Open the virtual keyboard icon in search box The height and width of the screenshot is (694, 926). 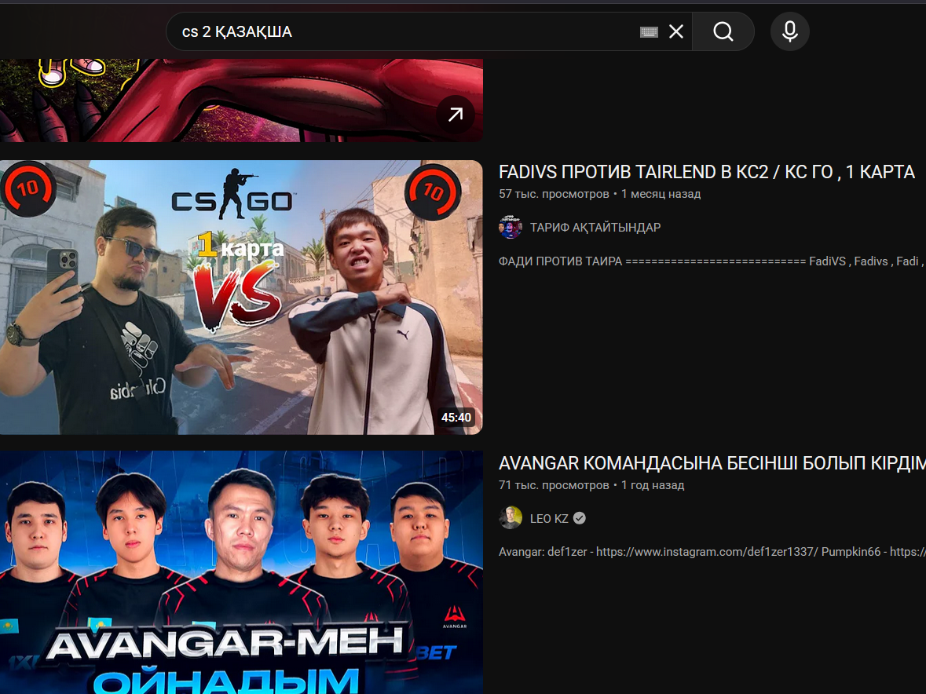pos(649,32)
